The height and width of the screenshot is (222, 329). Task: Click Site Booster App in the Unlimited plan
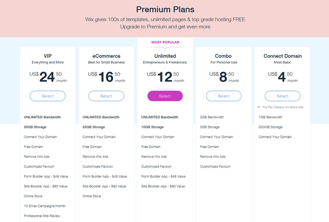click(x=163, y=186)
